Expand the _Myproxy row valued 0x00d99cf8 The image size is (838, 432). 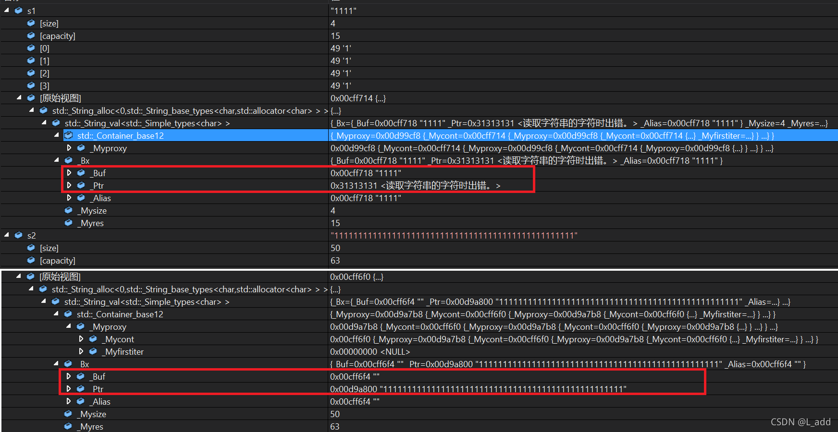pyautogui.click(x=69, y=148)
